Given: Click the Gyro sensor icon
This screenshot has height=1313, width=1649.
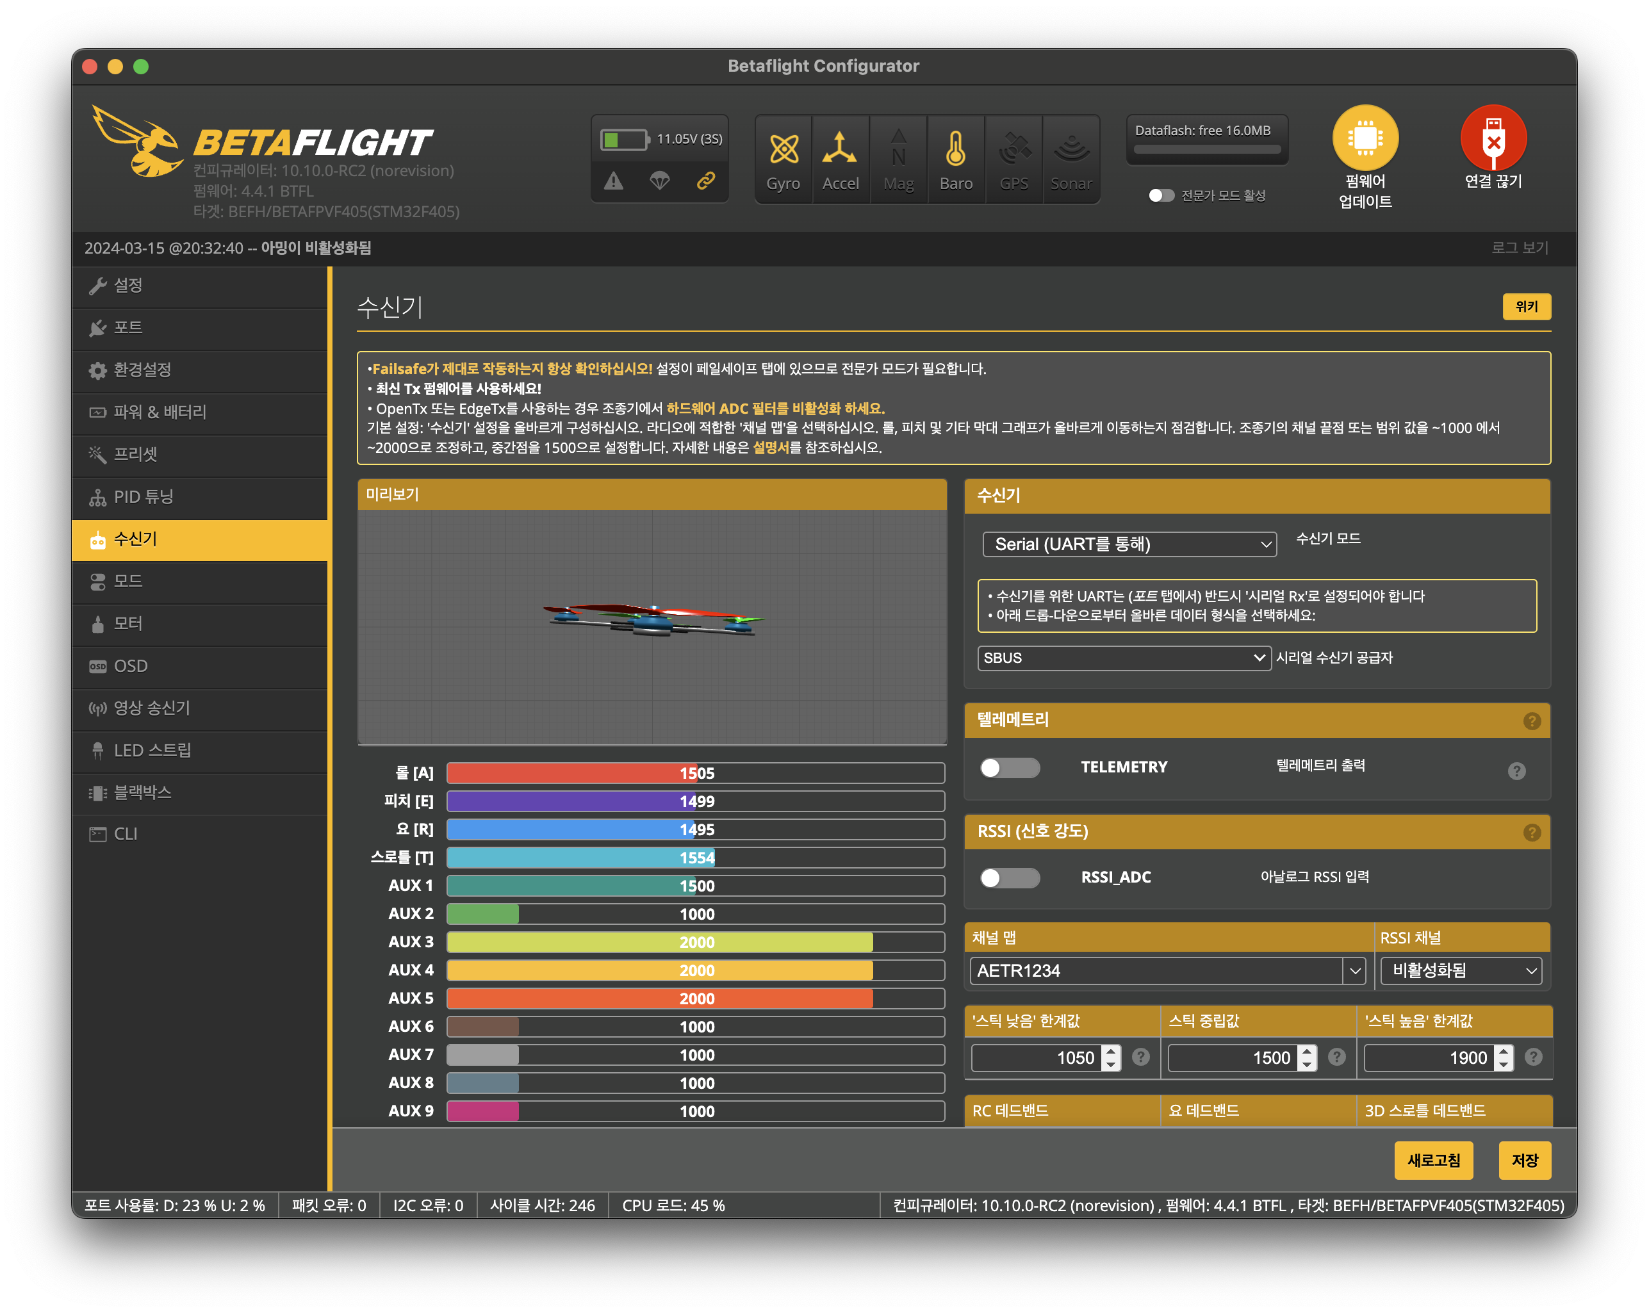Looking at the screenshot, I should (783, 149).
